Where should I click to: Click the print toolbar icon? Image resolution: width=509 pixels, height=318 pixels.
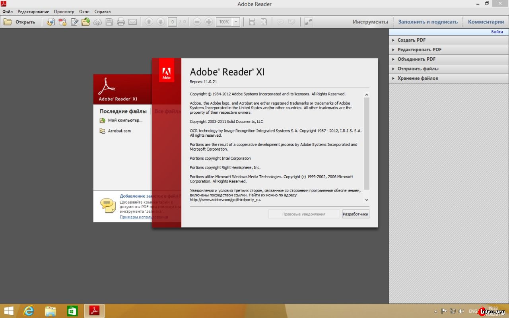coord(121,22)
